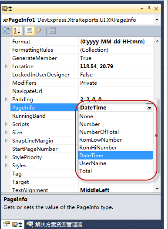
Task: Choose None from PageInfo list
Action: (115, 116)
